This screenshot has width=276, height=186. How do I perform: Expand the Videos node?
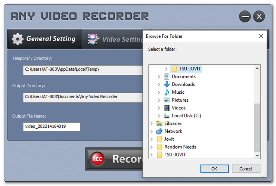coord(159,108)
